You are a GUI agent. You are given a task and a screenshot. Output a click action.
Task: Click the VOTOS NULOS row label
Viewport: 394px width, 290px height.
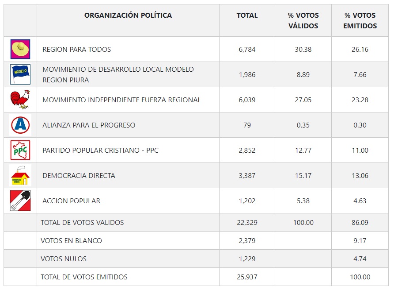(64, 259)
